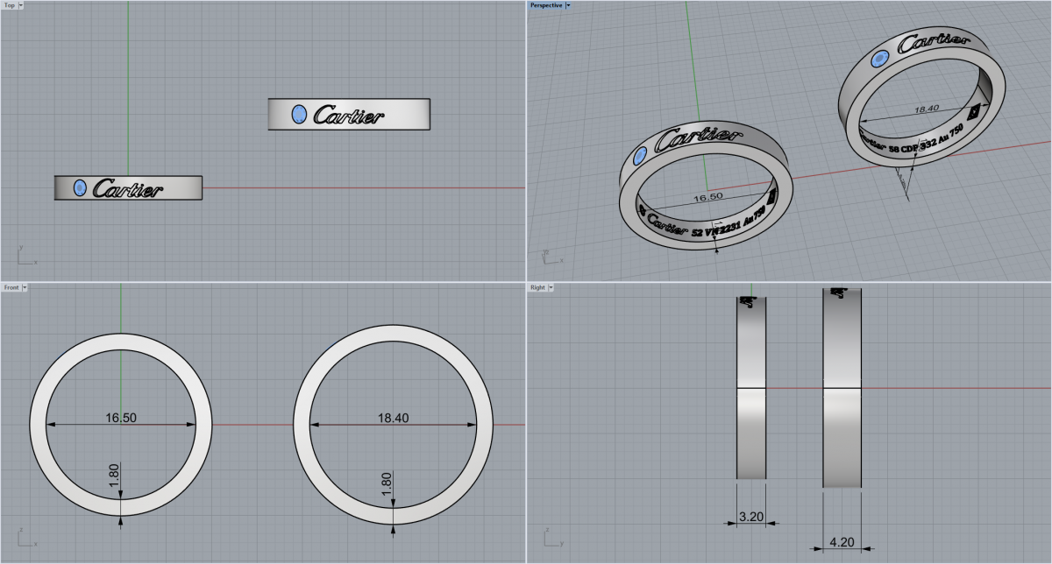Pick the 3.20 width dimension in Right view
The image size is (1052, 564).
tap(750, 517)
